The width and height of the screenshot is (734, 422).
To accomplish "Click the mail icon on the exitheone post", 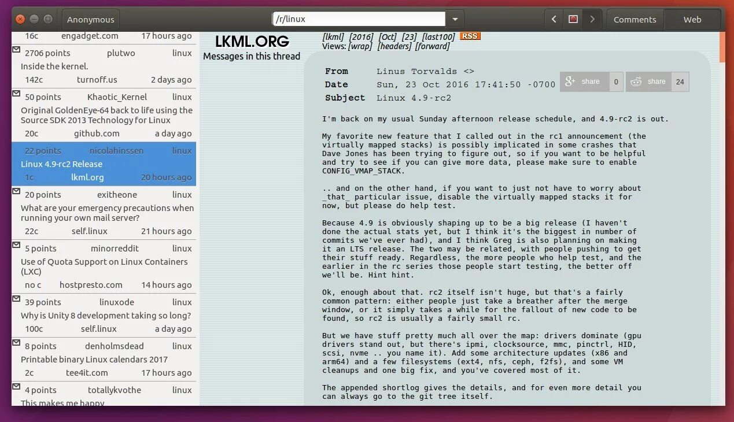I will 16,191.
